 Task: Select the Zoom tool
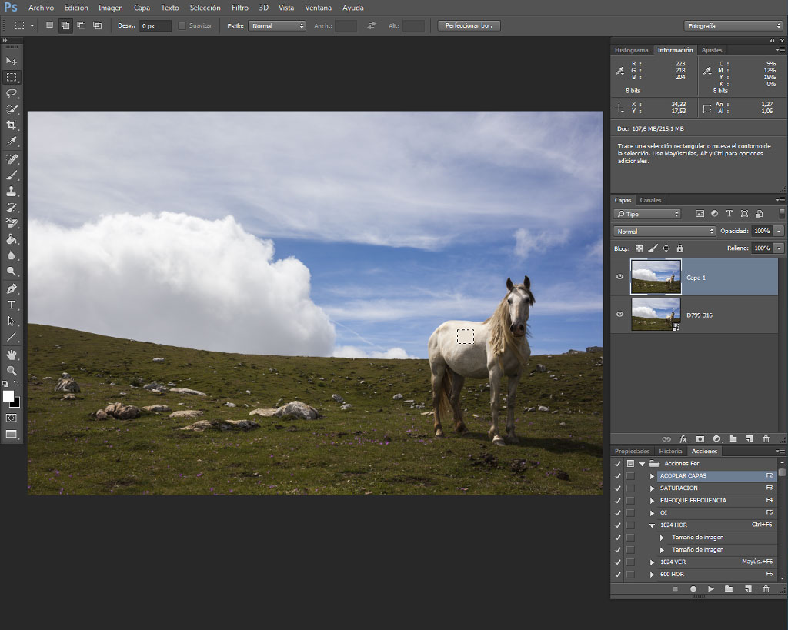coord(11,371)
